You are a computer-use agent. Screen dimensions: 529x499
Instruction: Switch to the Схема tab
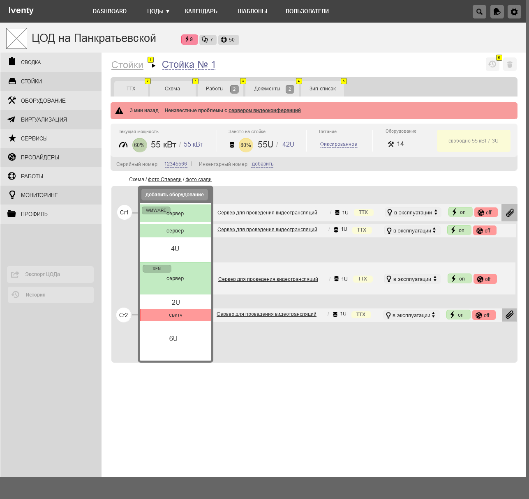(x=172, y=89)
